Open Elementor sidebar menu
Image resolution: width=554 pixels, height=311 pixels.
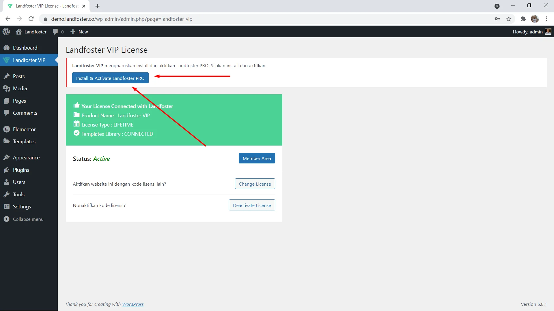(x=29, y=129)
